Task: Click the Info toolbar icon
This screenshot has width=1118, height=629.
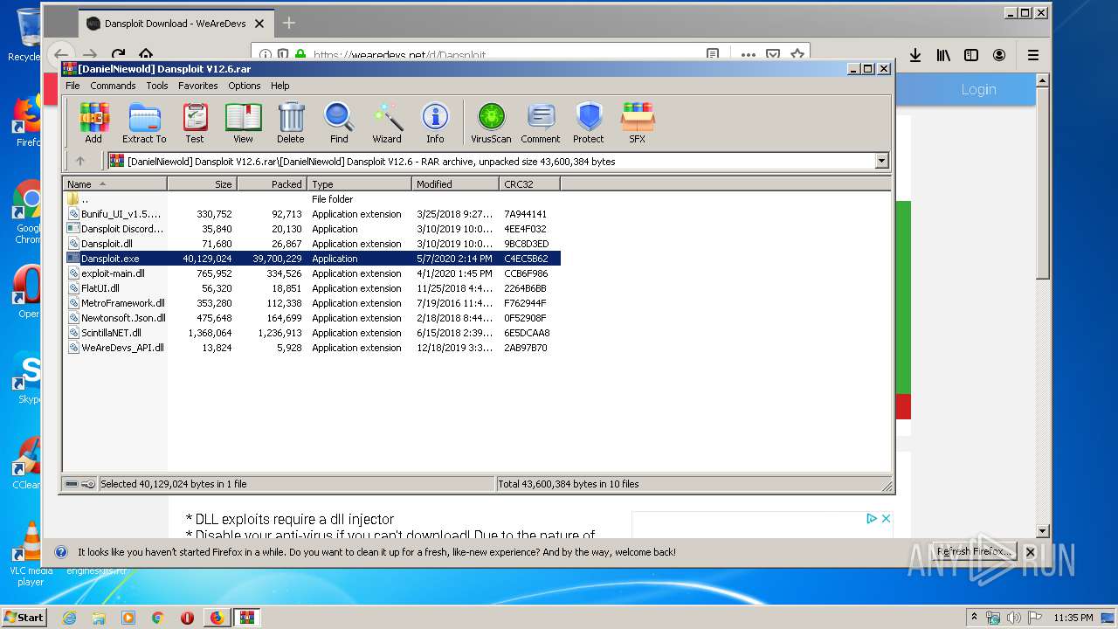Action: (x=435, y=122)
